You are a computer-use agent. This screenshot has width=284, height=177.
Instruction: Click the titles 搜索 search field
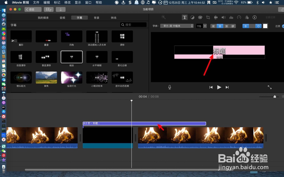[x=133, y=25]
